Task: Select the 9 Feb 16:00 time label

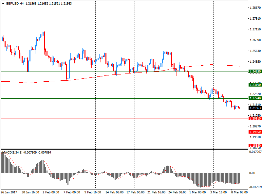Action: pyautogui.click(x=93, y=192)
